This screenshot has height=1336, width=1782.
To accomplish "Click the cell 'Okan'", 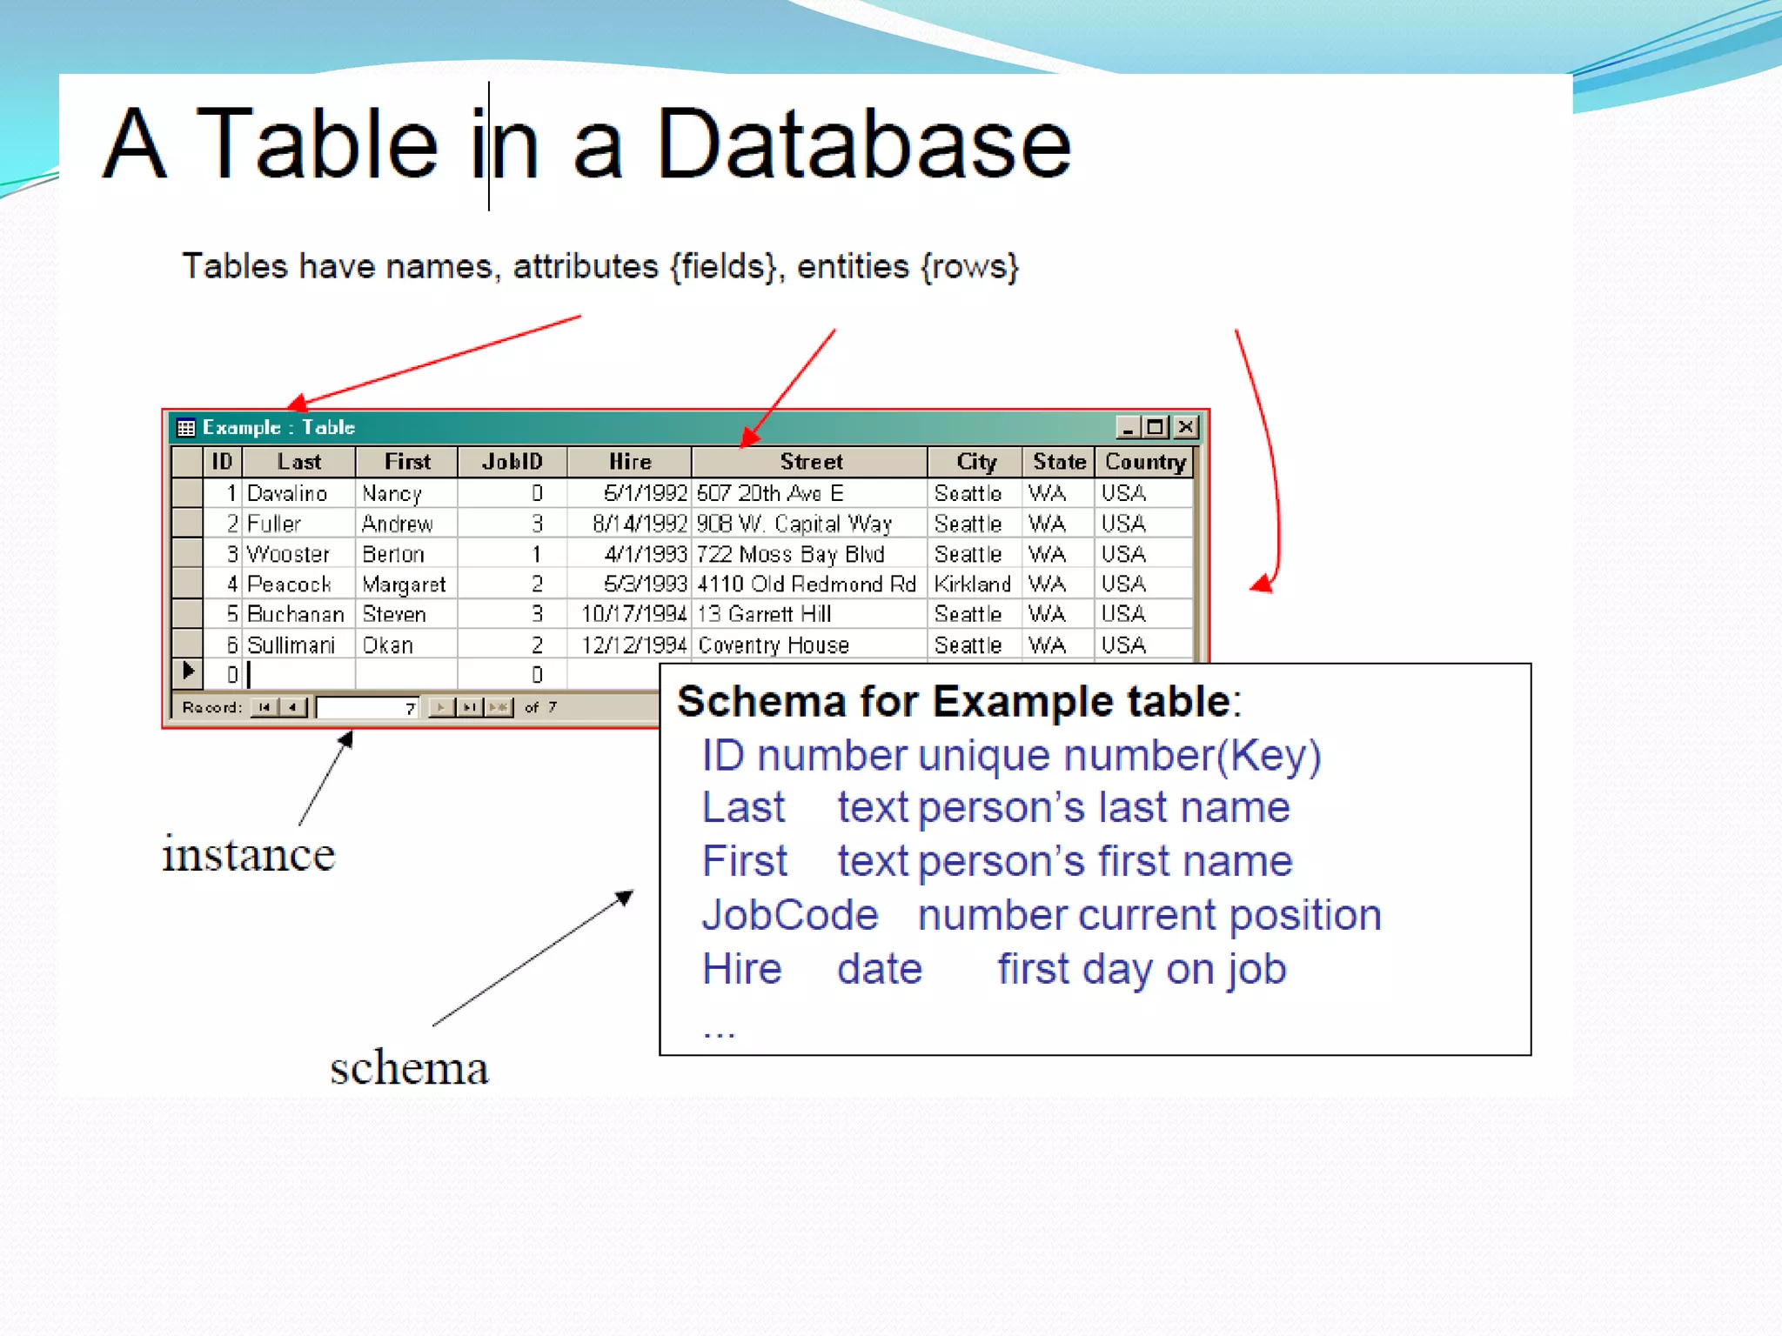I will pos(406,645).
